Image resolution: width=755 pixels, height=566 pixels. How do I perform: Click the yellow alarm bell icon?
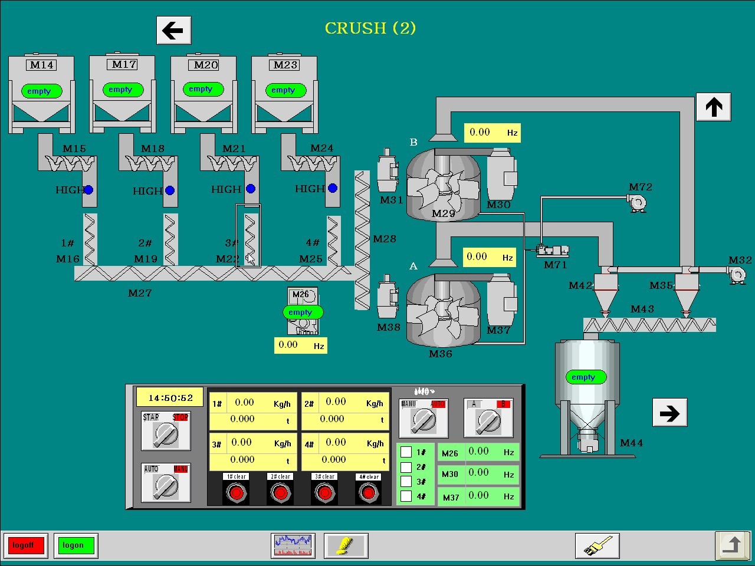pos(346,545)
